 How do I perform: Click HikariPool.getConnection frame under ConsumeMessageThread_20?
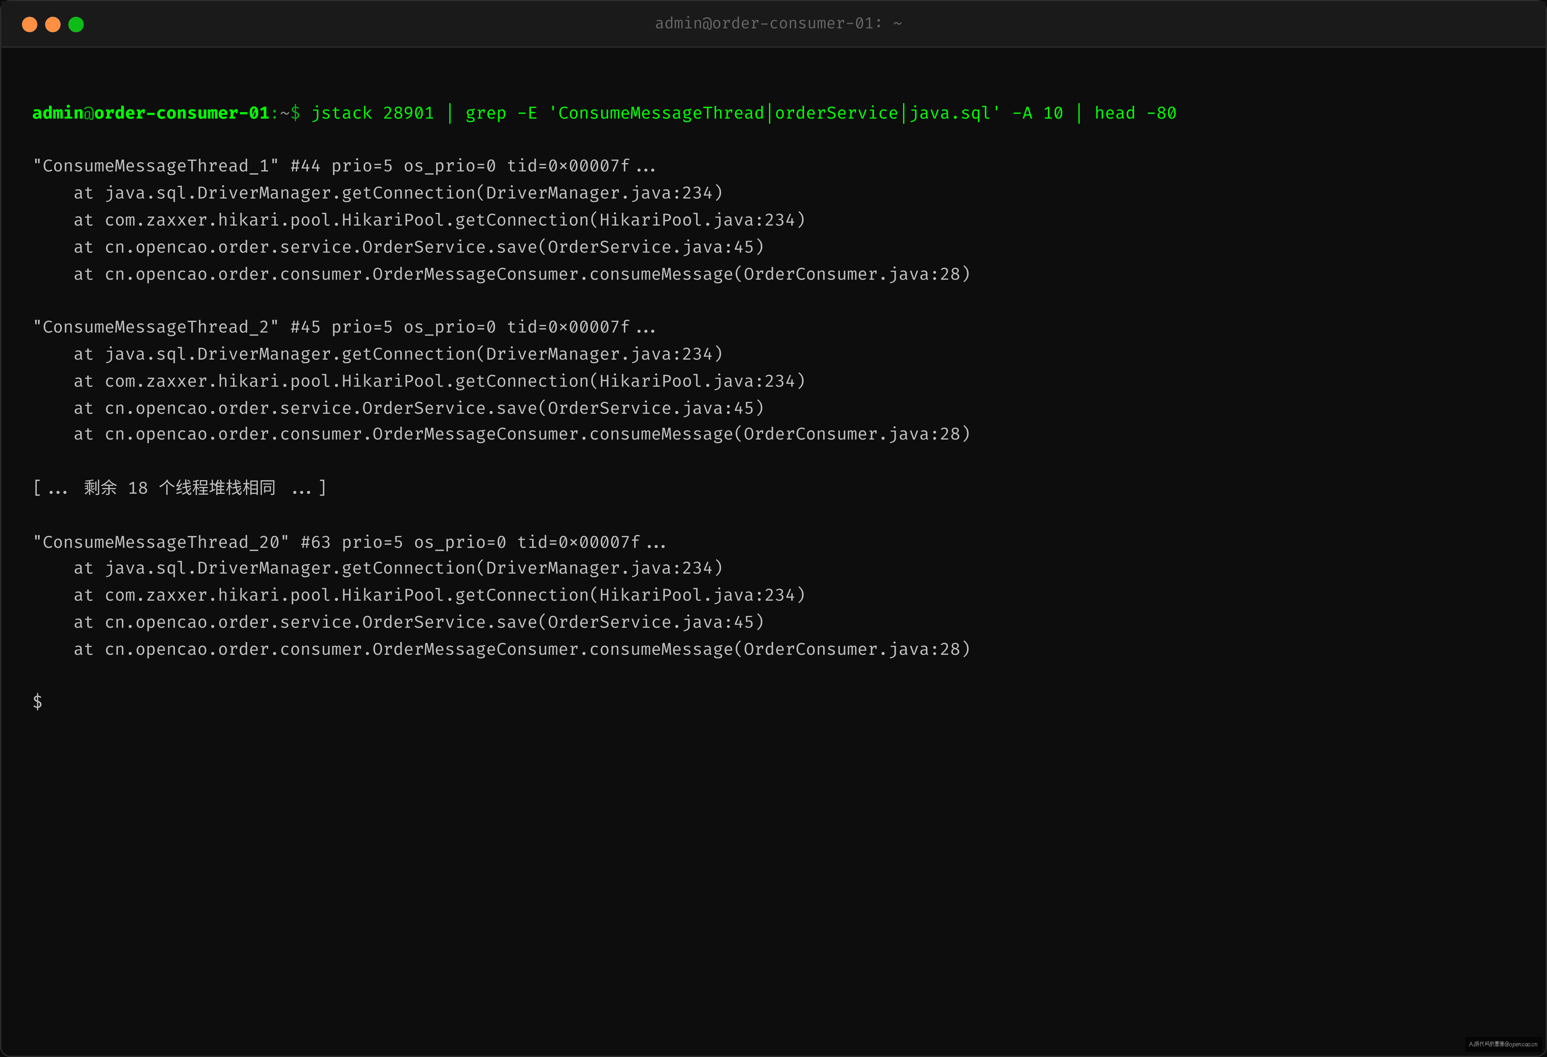click(x=439, y=595)
